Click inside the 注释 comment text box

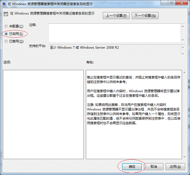(115, 33)
